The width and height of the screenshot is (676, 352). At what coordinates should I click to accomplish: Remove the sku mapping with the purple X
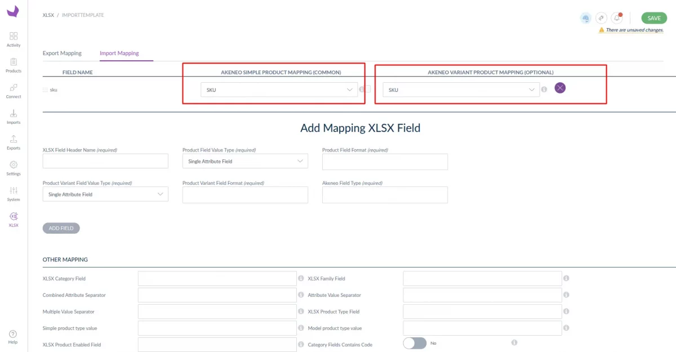pyautogui.click(x=560, y=88)
